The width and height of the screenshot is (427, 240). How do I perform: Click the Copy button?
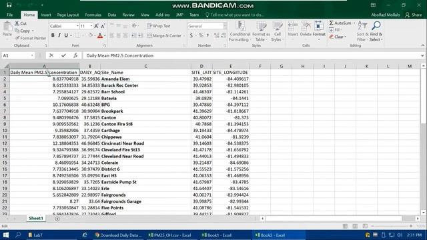[x=25, y=31]
